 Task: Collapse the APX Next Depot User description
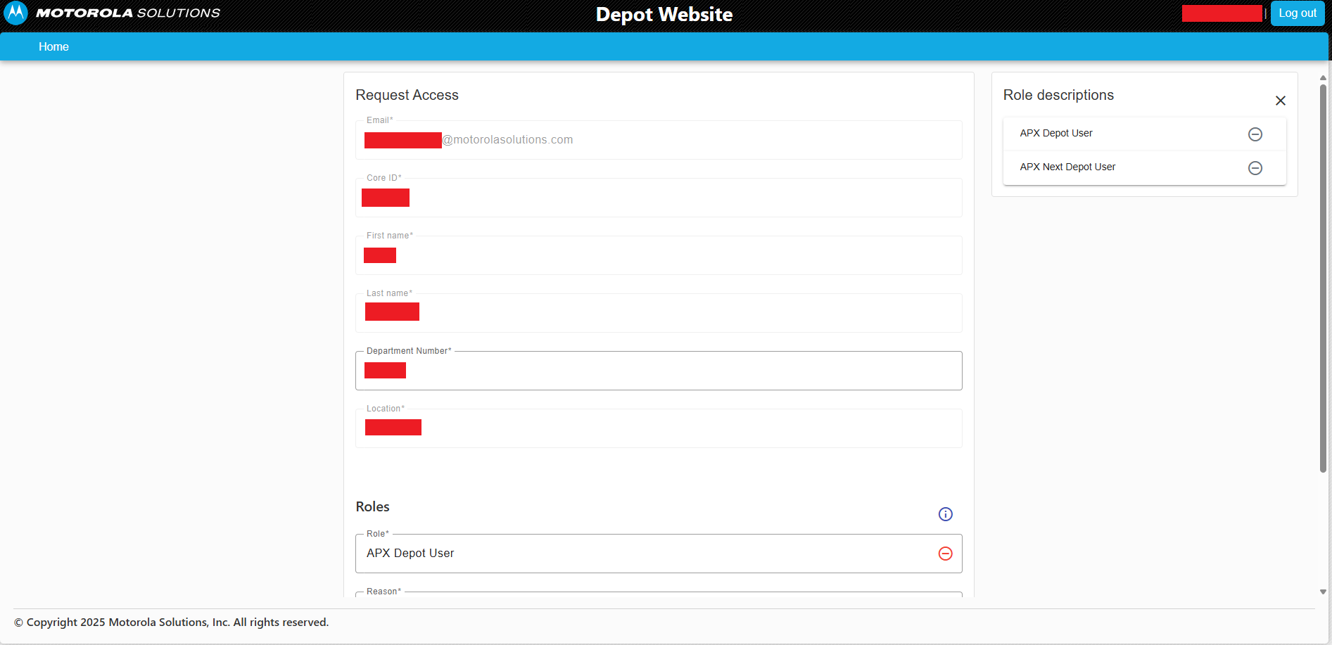coord(1255,168)
